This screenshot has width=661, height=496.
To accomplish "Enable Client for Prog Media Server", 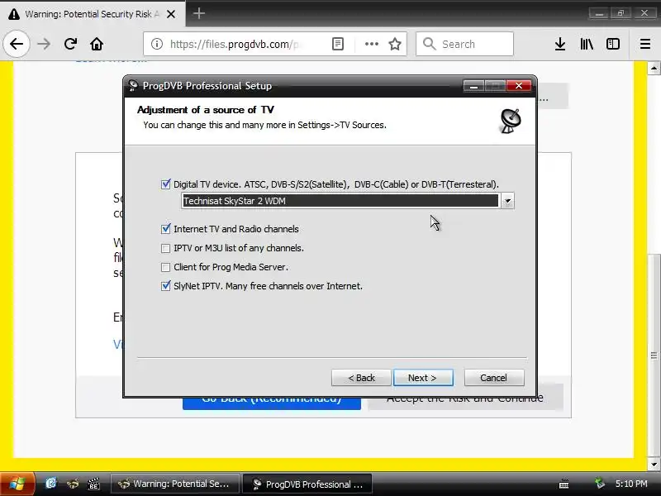I will pyautogui.click(x=166, y=267).
